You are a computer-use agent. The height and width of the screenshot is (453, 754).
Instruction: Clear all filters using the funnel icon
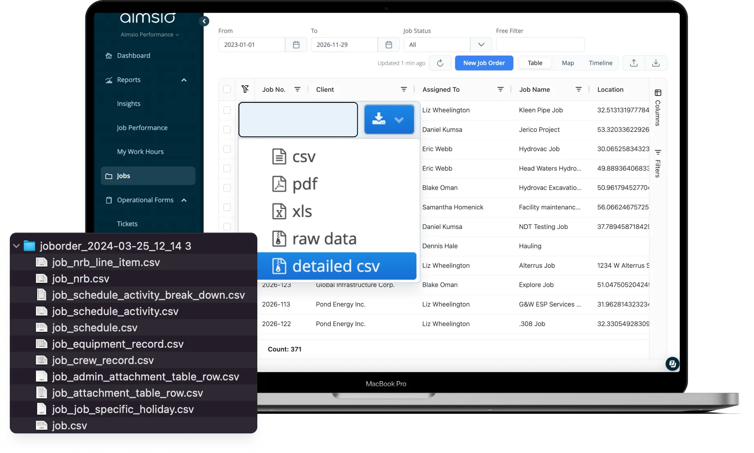point(245,89)
